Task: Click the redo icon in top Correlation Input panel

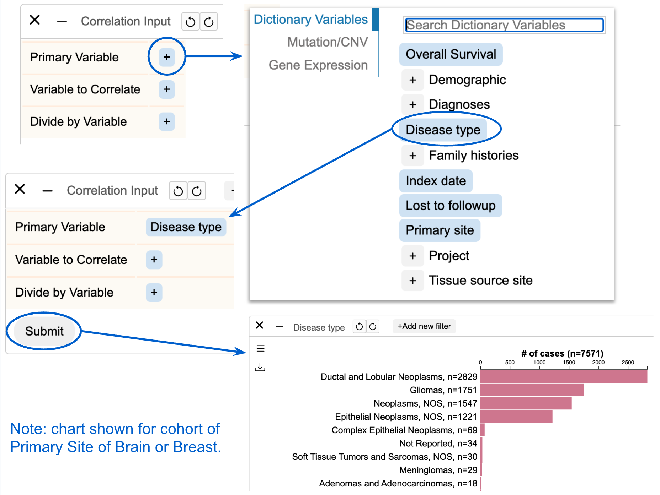Action: [x=209, y=22]
